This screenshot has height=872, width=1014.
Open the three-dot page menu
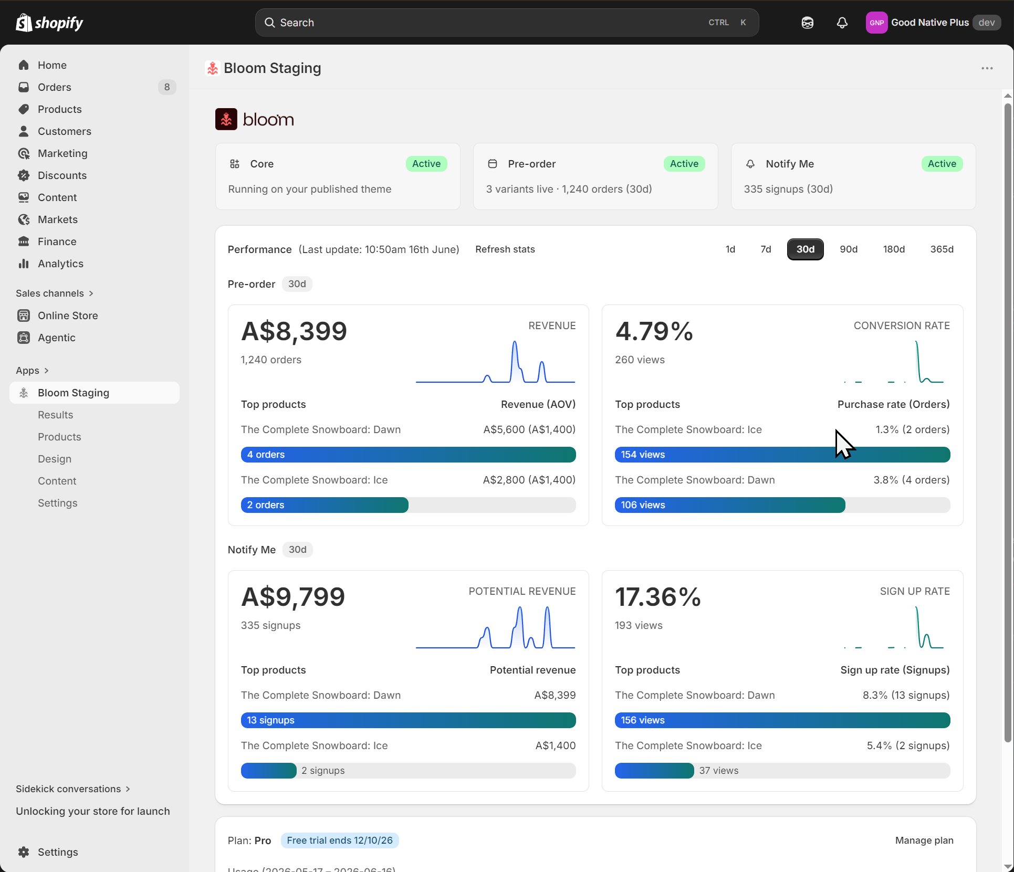point(987,68)
